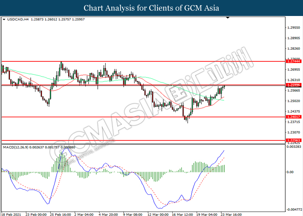303x216 pixels.
Task: Click the 1.28905 price axis value
Action: pyautogui.click(x=294, y=38)
